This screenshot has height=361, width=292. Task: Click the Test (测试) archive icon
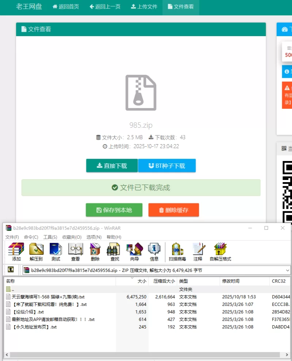pyautogui.click(x=56, y=251)
